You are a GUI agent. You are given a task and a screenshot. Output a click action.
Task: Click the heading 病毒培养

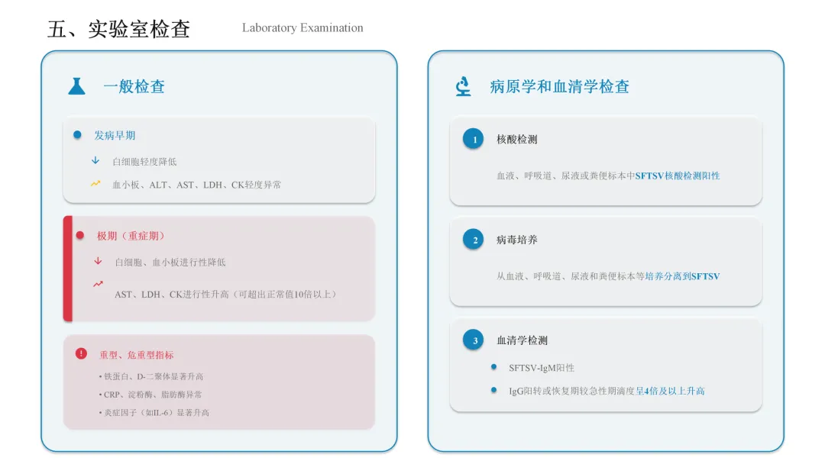[x=517, y=240]
